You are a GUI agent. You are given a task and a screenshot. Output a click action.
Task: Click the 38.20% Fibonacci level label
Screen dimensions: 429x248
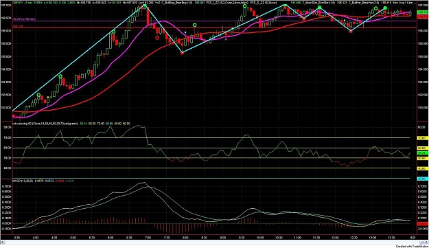click(x=24, y=19)
